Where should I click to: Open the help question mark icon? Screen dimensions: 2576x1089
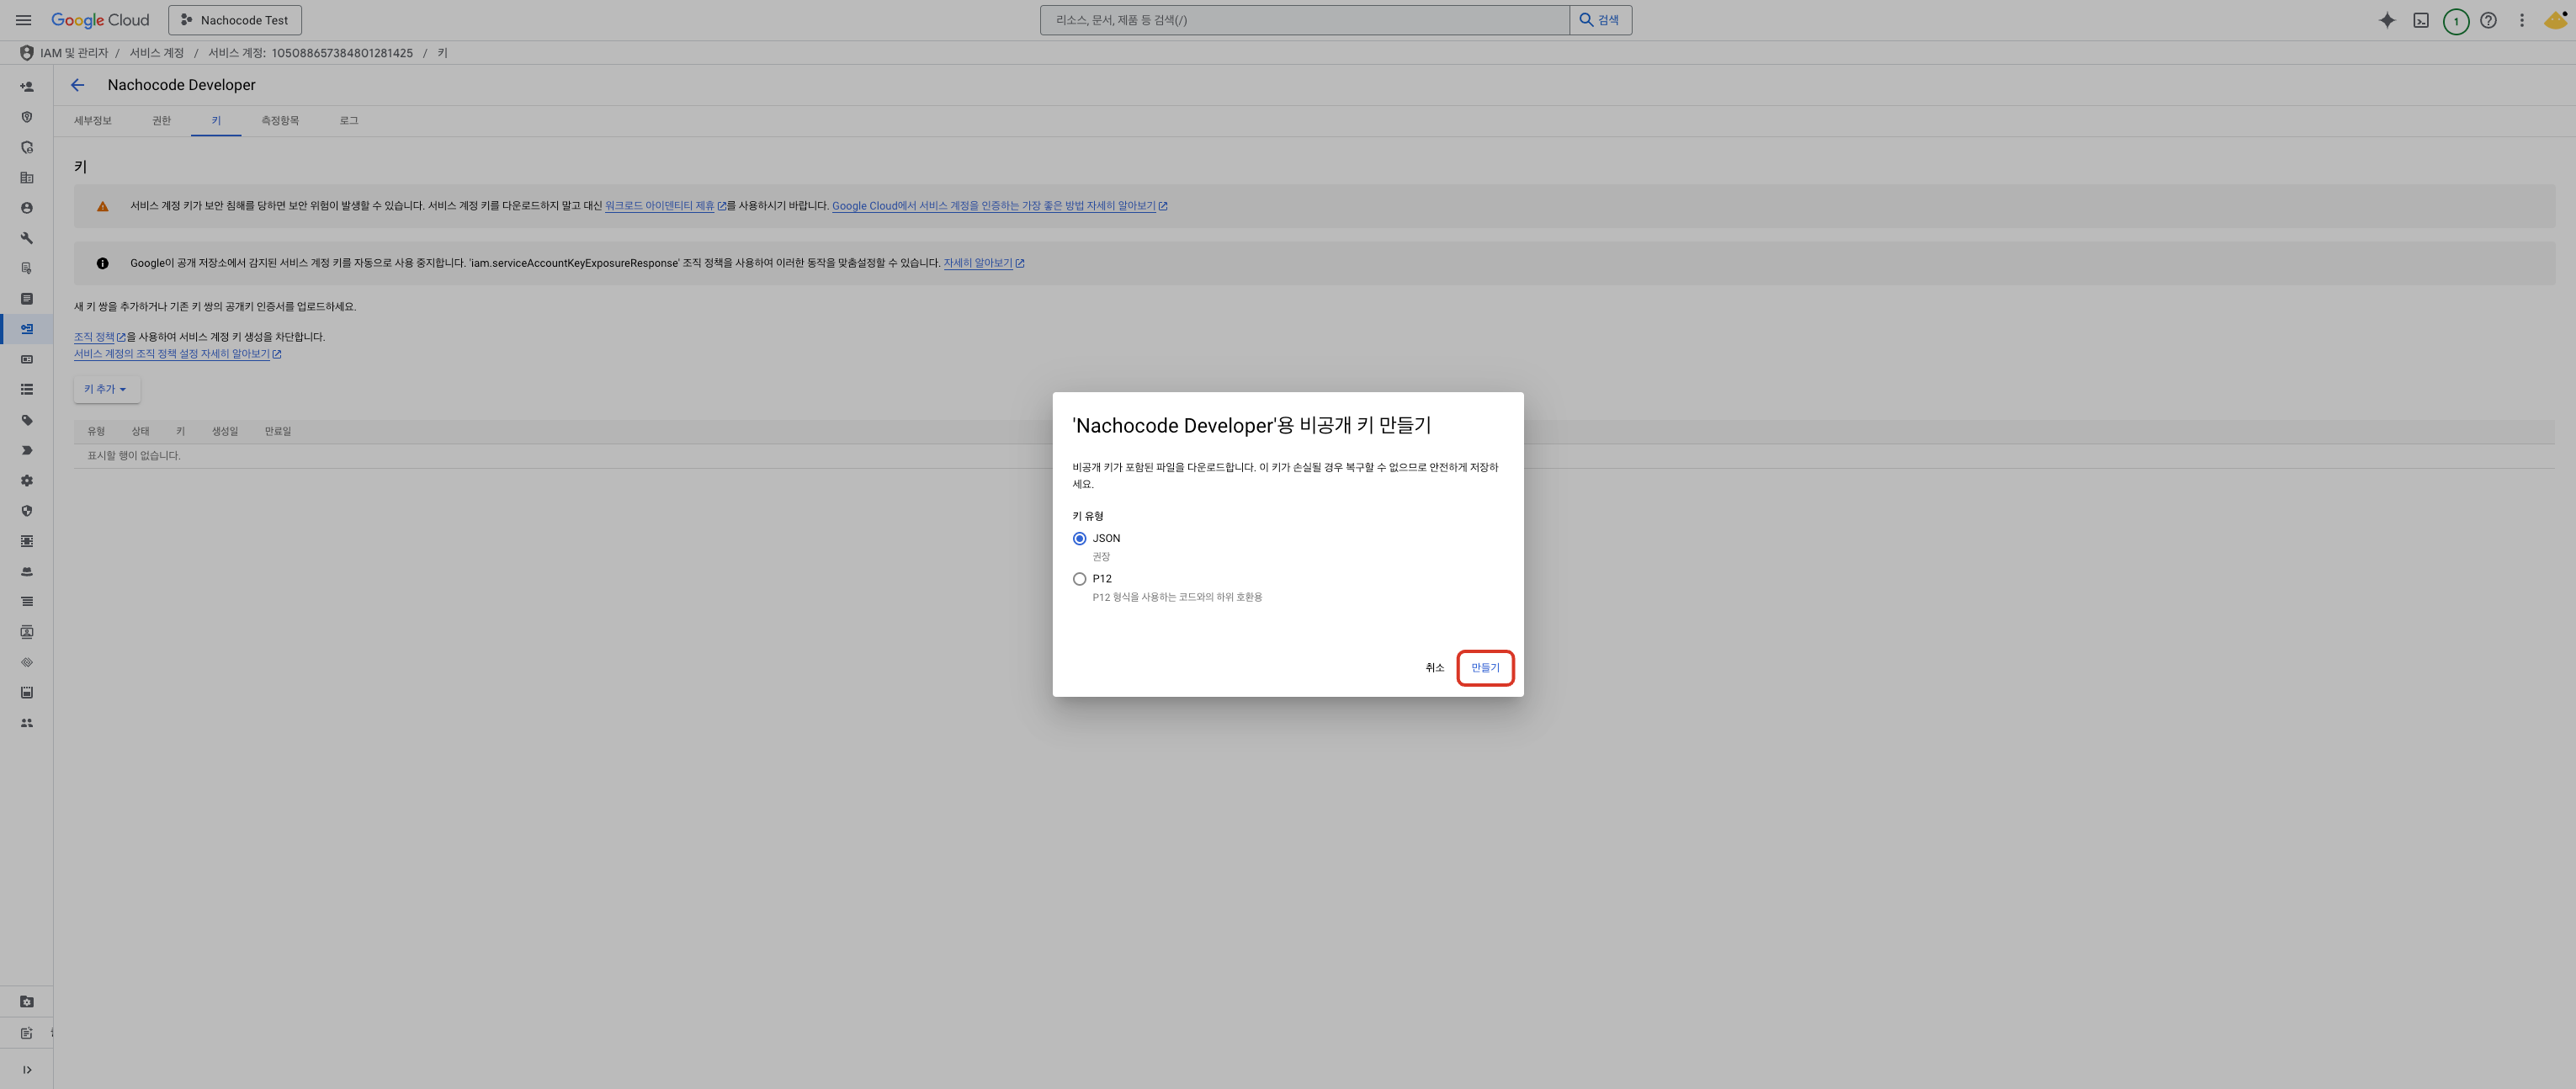(x=2489, y=20)
